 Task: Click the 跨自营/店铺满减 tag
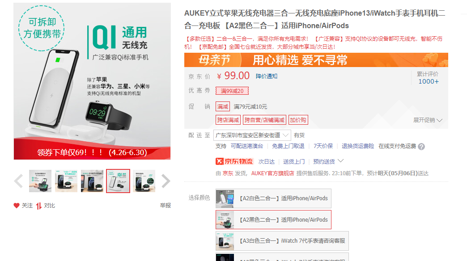pyautogui.click(x=264, y=120)
